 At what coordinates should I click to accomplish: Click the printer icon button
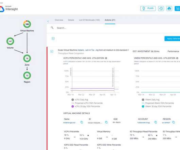point(169,8)
